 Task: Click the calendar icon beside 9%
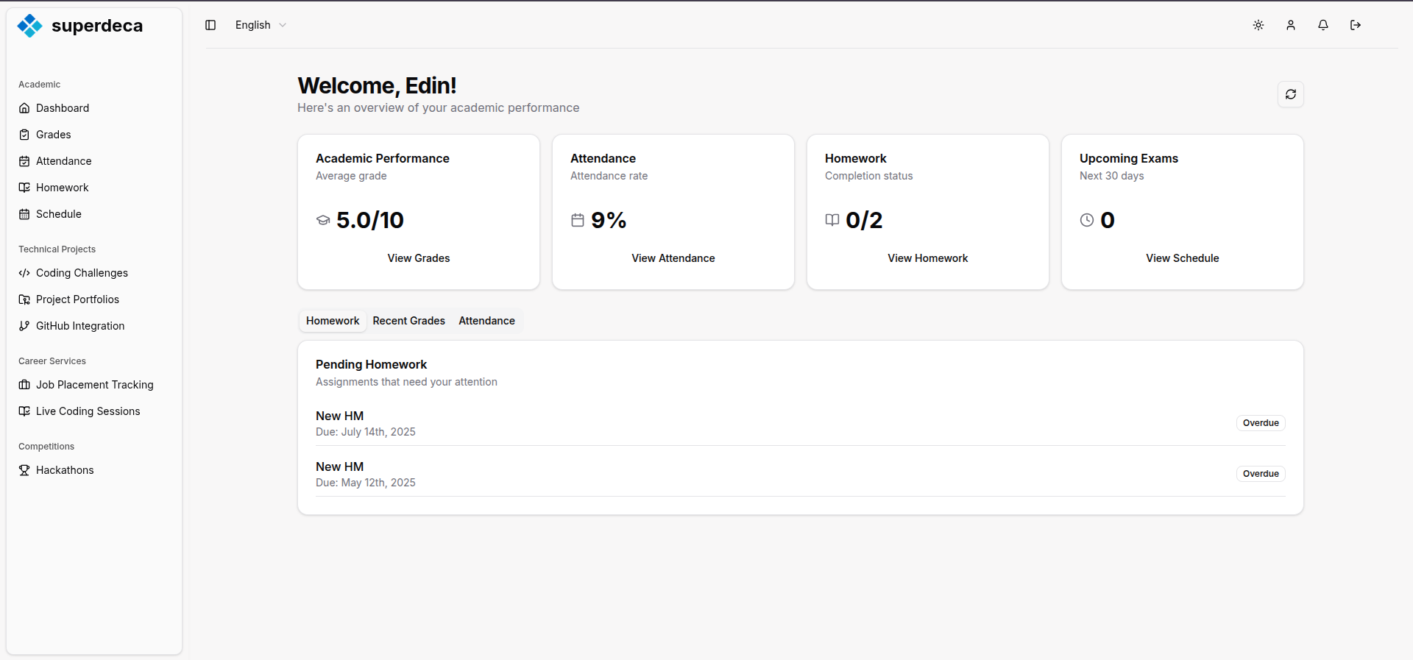coord(578,220)
